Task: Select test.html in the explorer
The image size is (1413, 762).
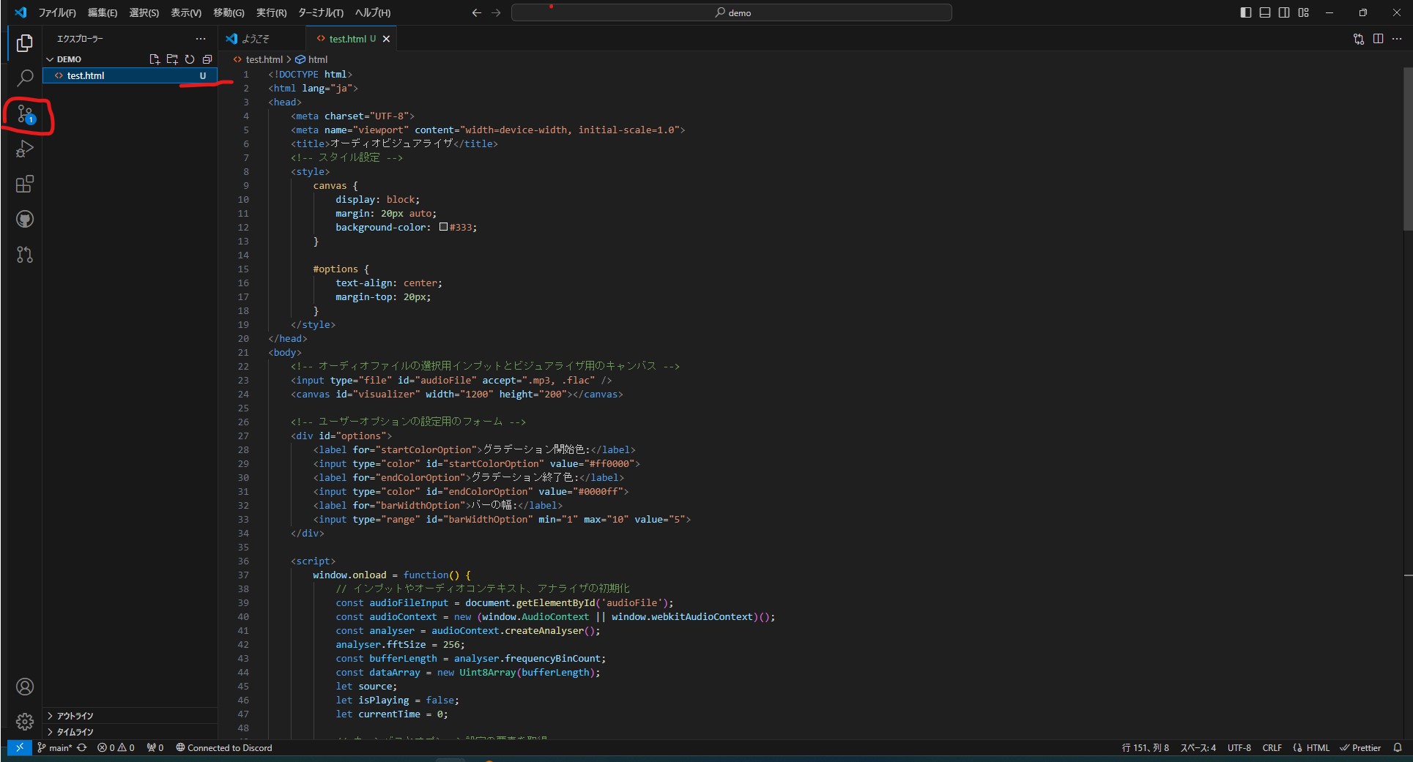Action: 86,75
